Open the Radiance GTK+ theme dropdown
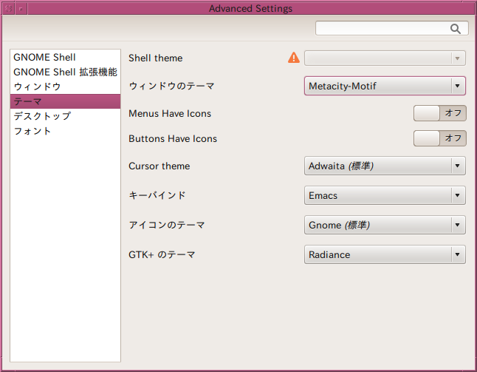Screen dimensions: 477x372 click(385, 254)
